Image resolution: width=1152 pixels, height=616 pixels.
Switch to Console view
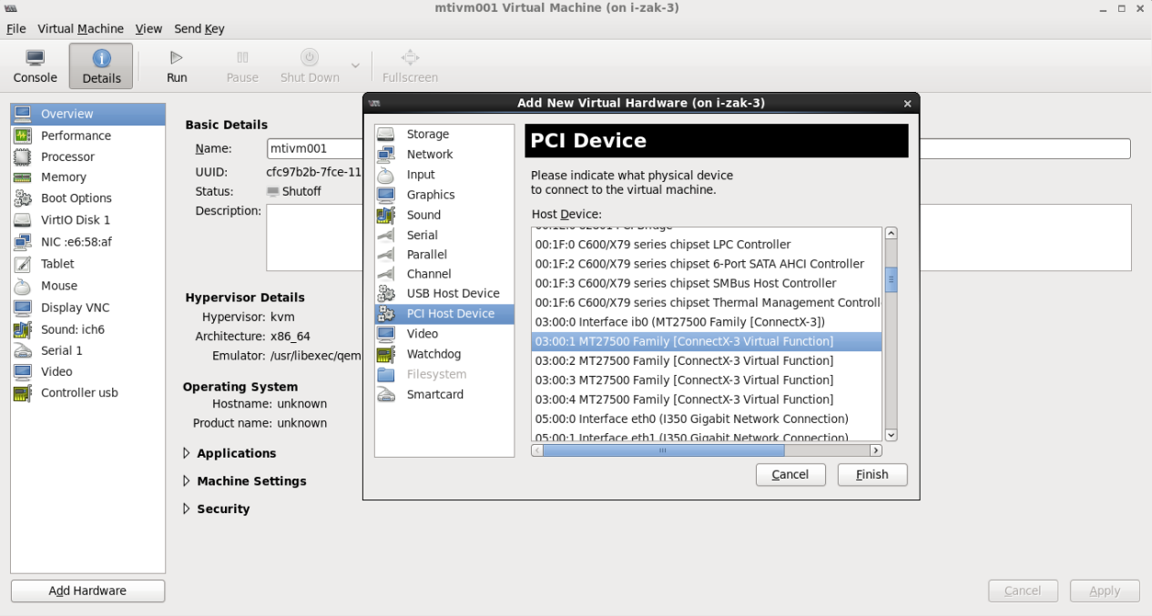click(x=35, y=66)
